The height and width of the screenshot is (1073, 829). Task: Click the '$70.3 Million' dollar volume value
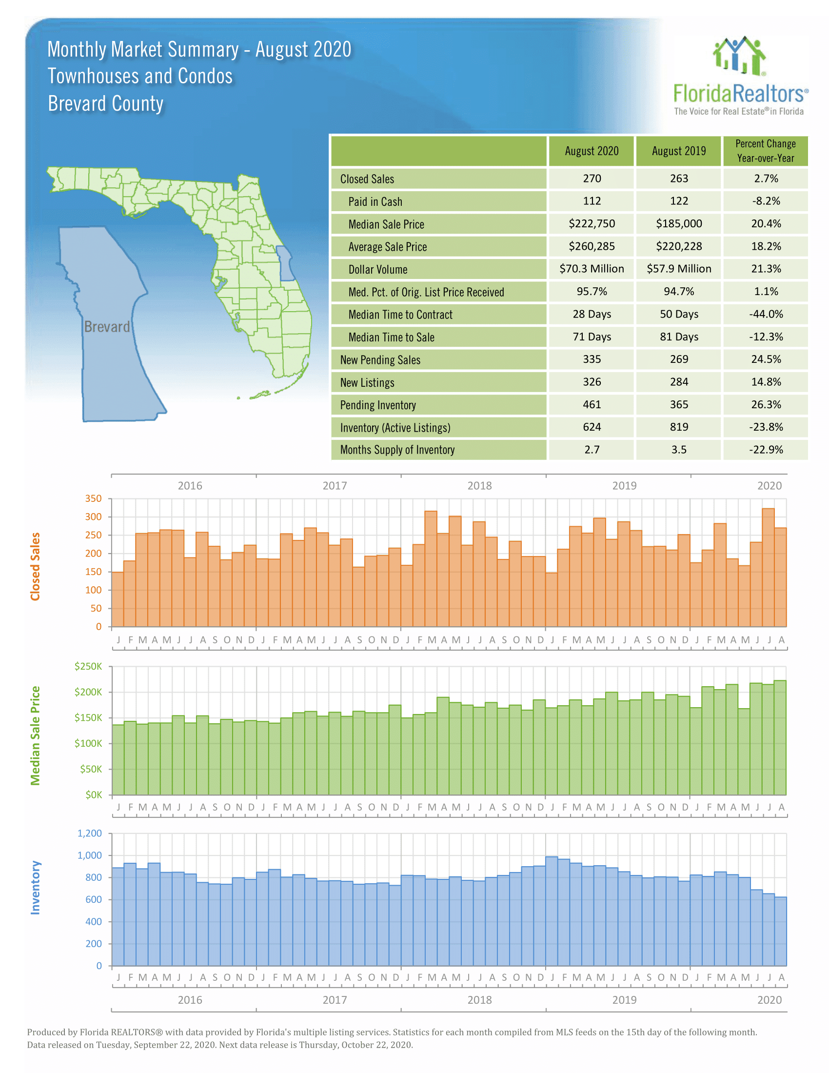[592, 269]
